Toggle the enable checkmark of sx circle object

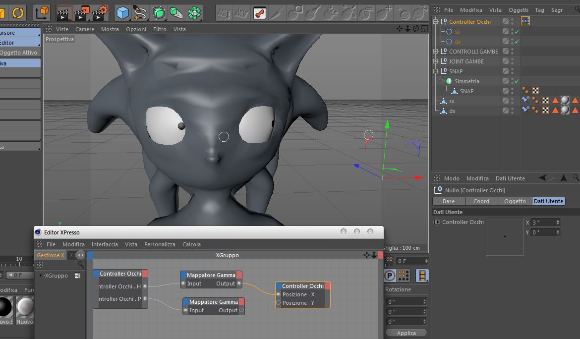517,32
